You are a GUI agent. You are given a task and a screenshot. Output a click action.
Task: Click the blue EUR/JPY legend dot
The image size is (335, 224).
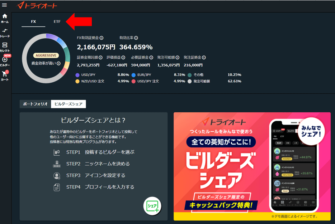(133, 75)
